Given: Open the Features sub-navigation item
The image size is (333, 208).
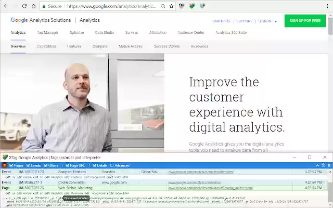Looking at the screenshot, I should tap(74, 46).
